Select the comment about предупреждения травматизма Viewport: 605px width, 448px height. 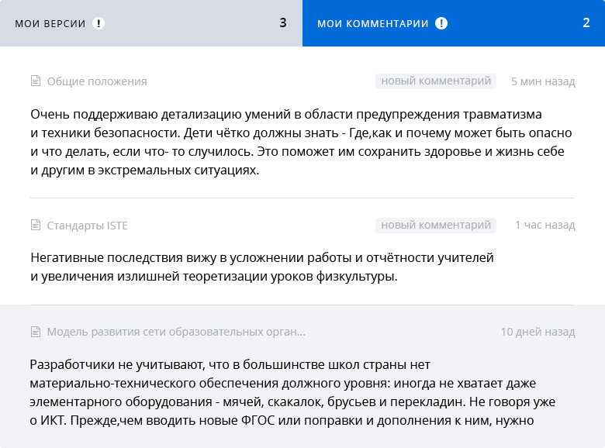(x=301, y=142)
